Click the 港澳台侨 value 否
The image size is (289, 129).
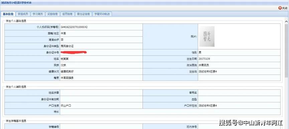62,40
